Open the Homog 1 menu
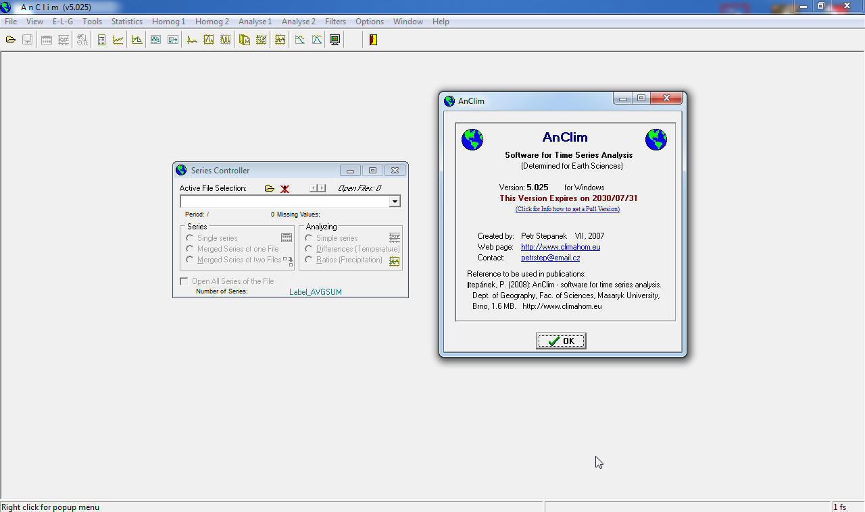Image resolution: width=865 pixels, height=512 pixels. click(x=169, y=22)
